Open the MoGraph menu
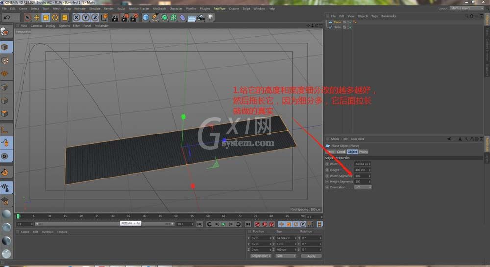The image size is (490, 267). click(x=159, y=9)
